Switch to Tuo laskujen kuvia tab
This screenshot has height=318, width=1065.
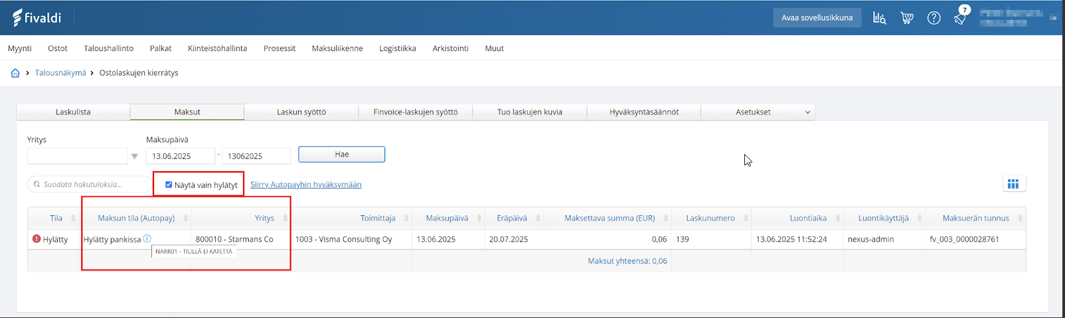(530, 112)
